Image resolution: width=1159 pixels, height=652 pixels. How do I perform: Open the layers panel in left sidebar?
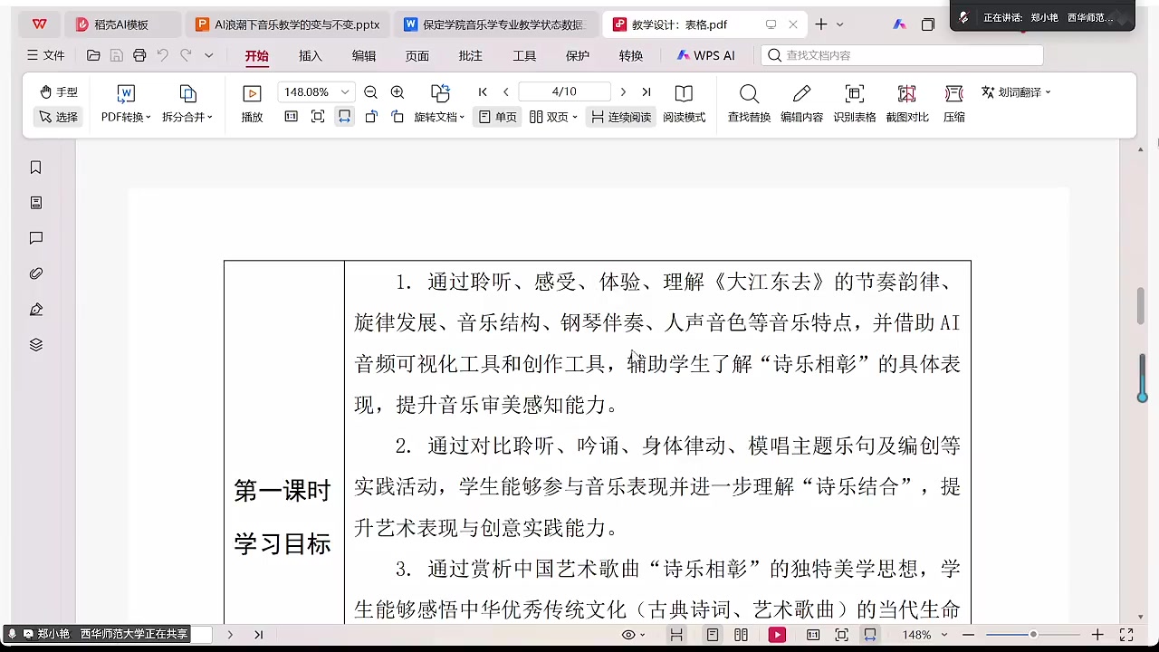click(36, 345)
